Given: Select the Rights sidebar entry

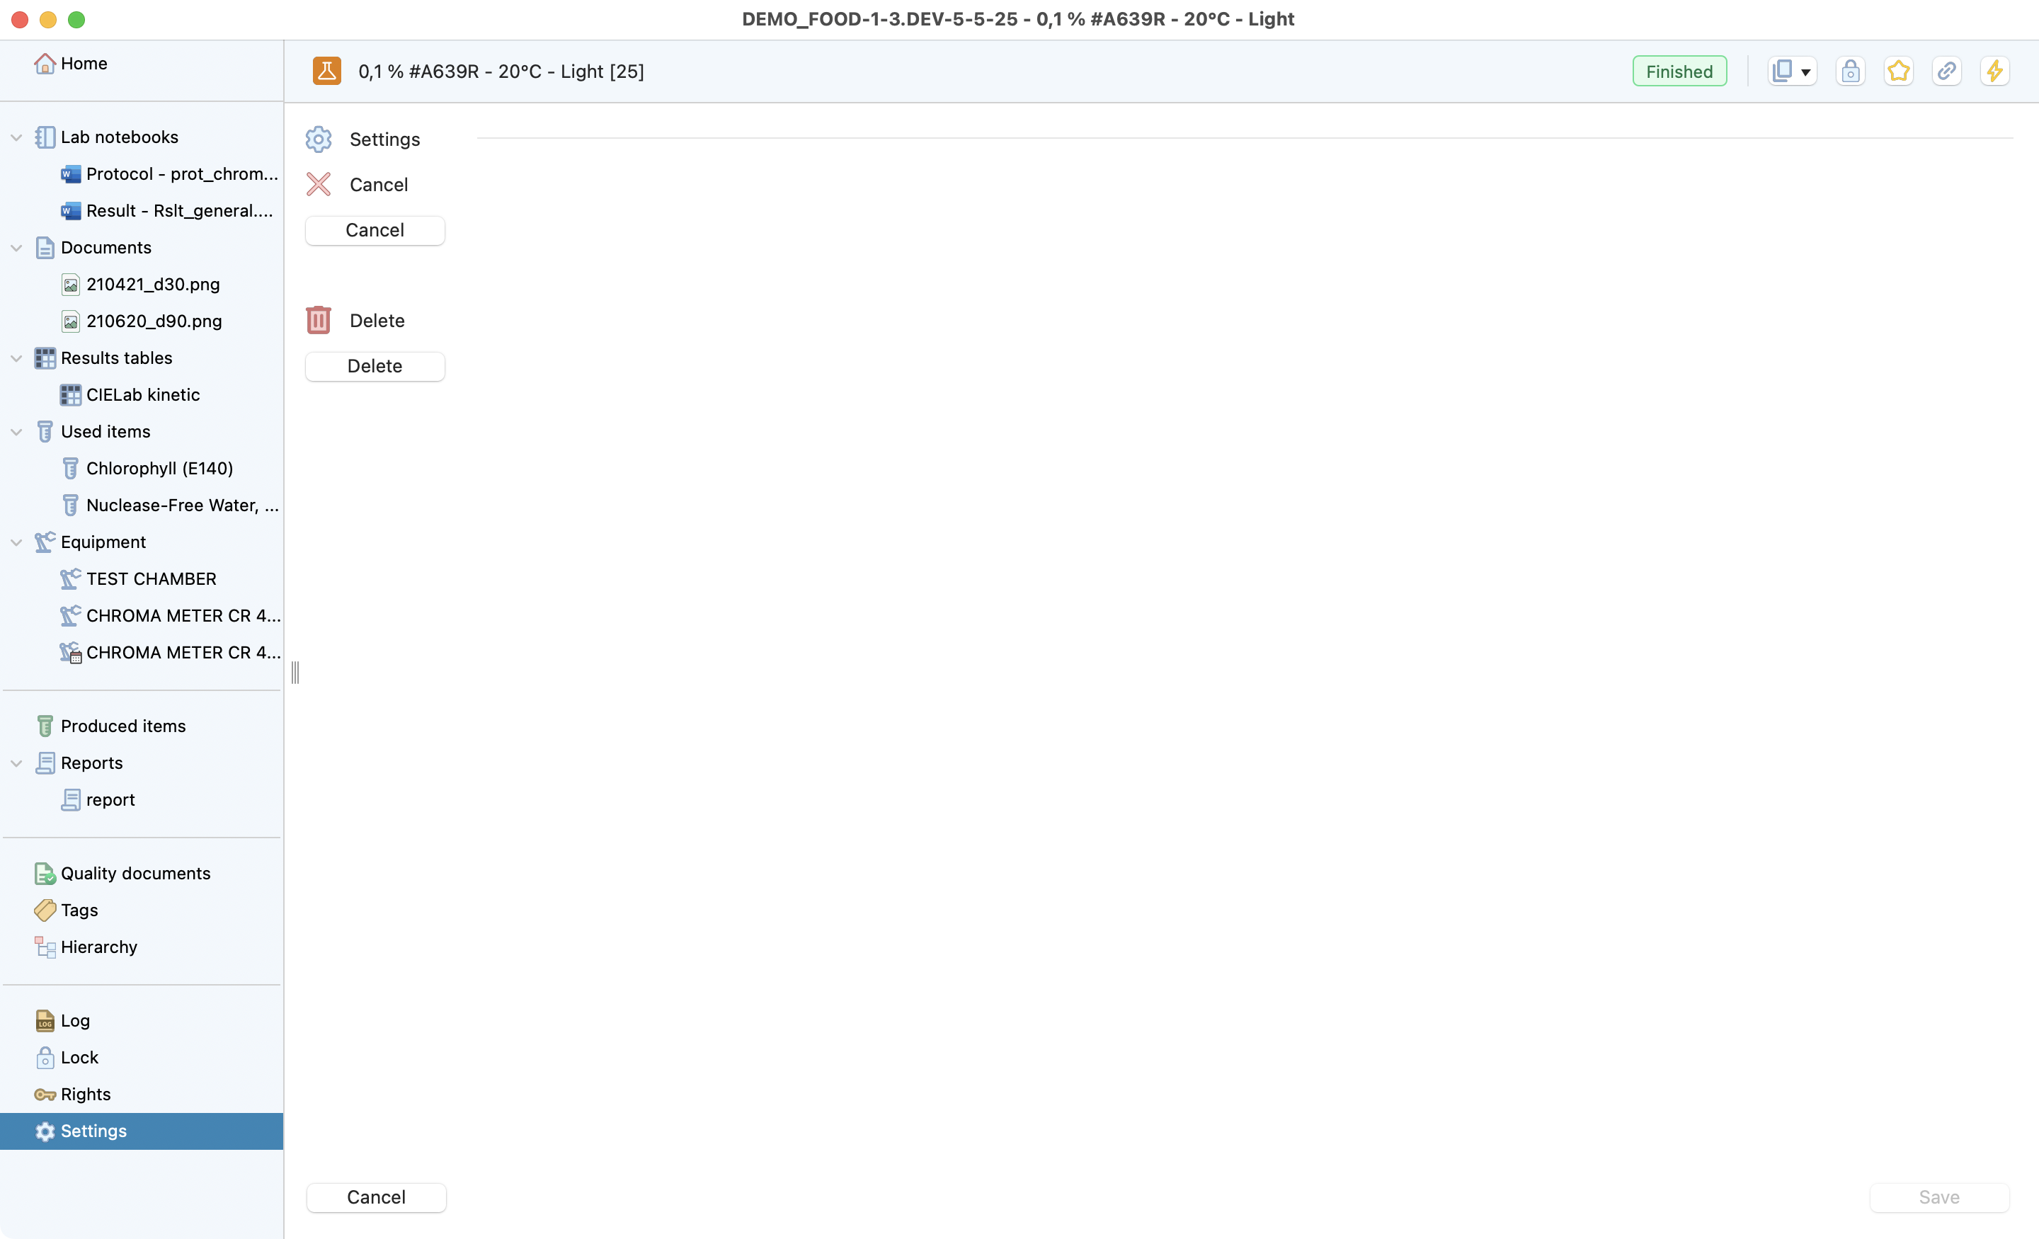Looking at the screenshot, I should (85, 1094).
